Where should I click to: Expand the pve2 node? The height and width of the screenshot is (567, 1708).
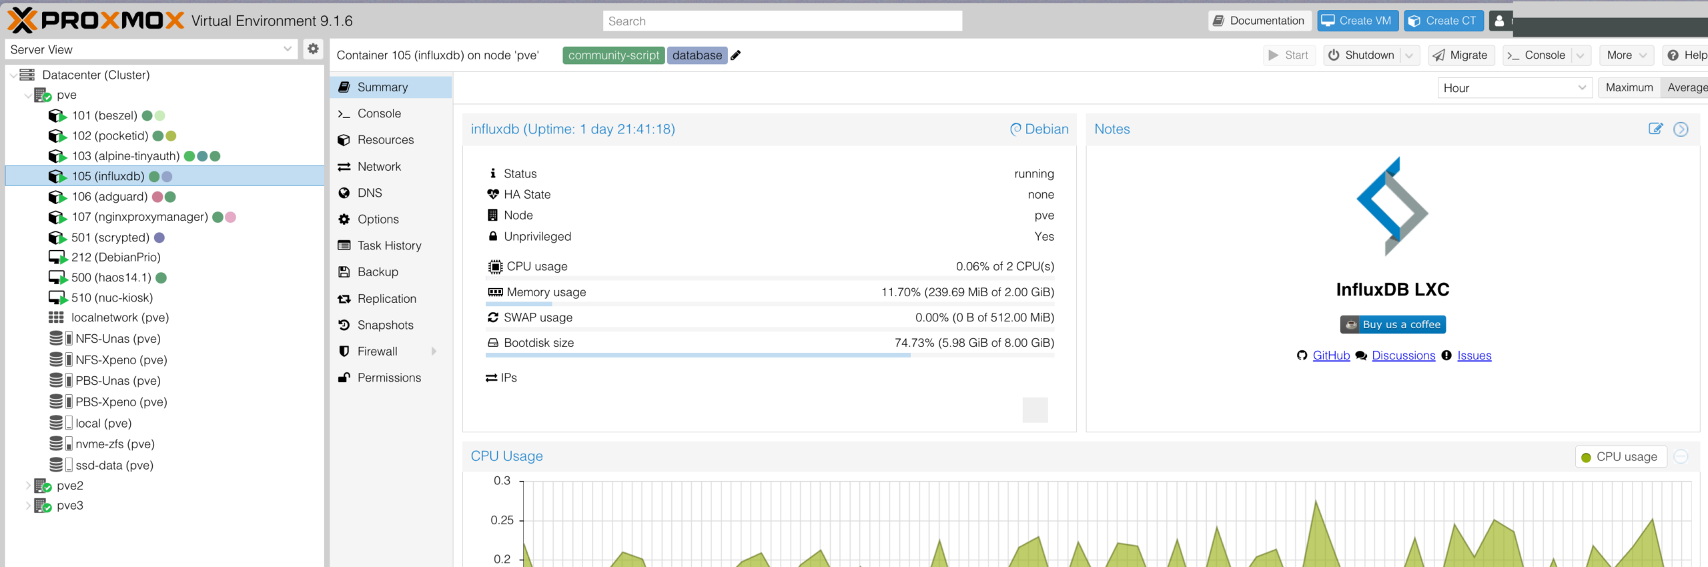(x=27, y=486)
